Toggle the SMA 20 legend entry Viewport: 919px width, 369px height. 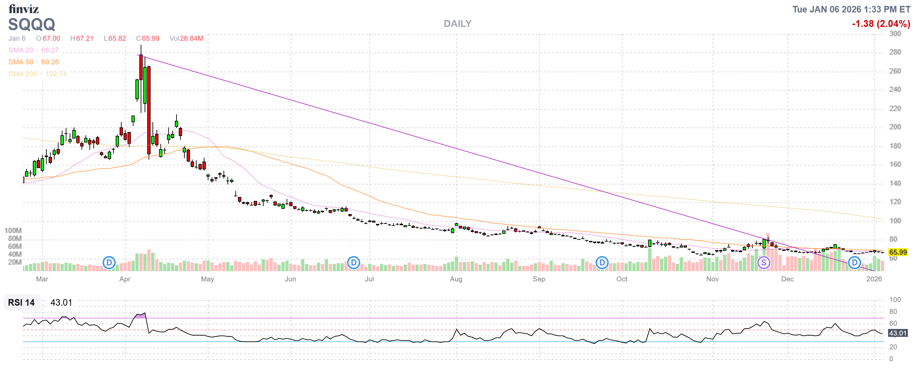(x=21, y=50)
